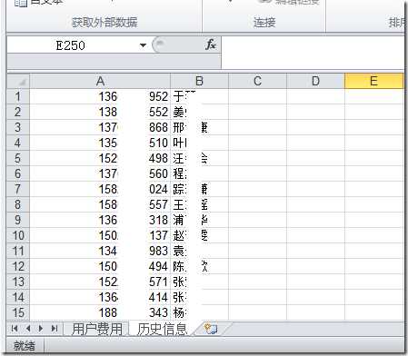Click the formula bar input area
Screen dimensions: 408x356
coord(313,53)
